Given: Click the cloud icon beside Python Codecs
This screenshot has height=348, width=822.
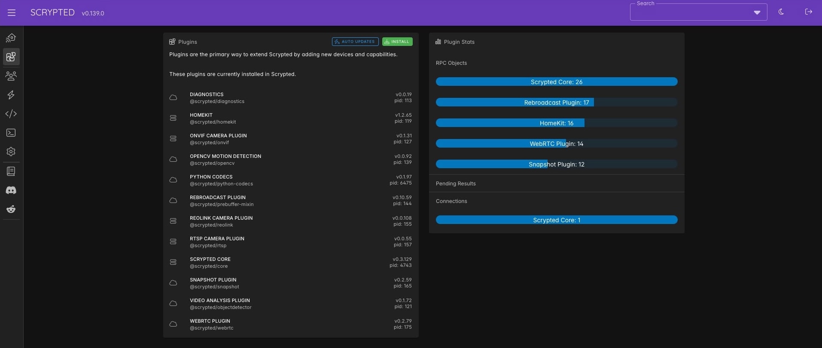Looking at the screenshot, I should [173, 180].
